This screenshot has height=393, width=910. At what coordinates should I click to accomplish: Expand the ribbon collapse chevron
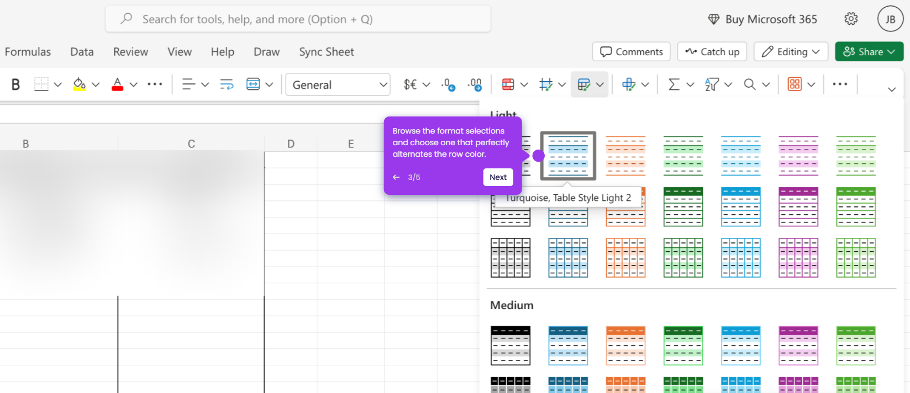click(x=892, y=89)
